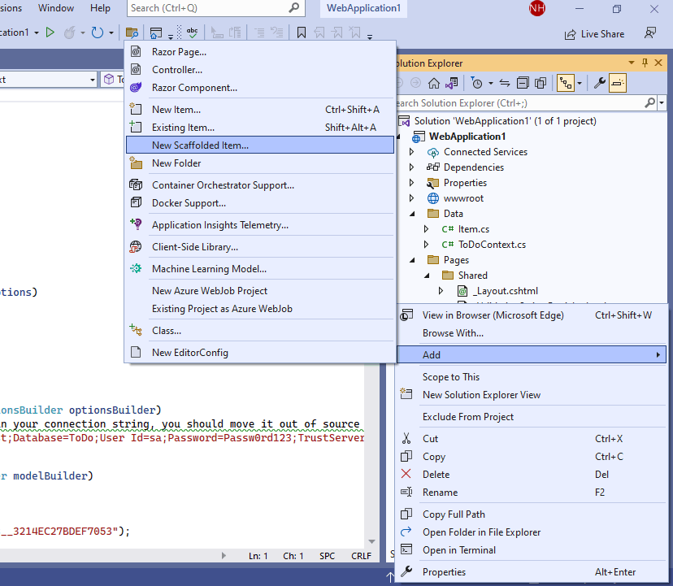The height and width of the screenshot is (586, 673).
Task: Toggle Preview Selected Items button
Action: click(x=618, y=83)
